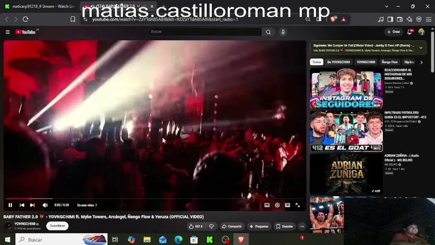Open the YOVNGCHIMI channel name link
Image resolution: width=435 pixels, height=245 pixels.
pos(25,224)
